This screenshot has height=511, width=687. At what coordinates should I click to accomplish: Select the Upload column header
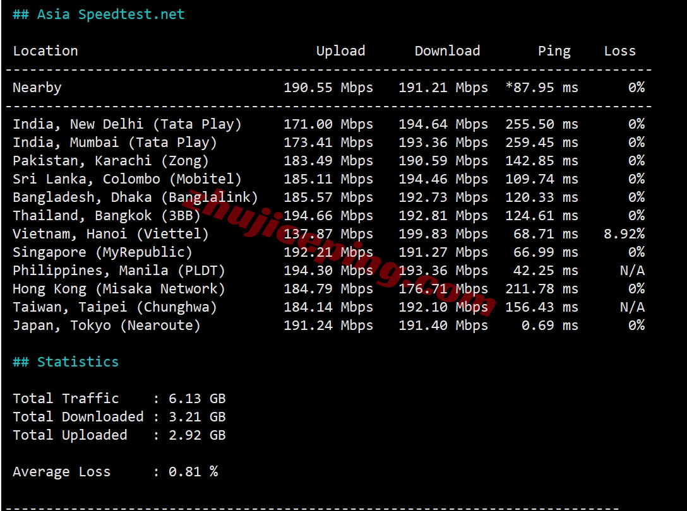[341, 50]
